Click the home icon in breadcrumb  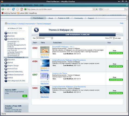pyautogui.click(x=6, y=23)
